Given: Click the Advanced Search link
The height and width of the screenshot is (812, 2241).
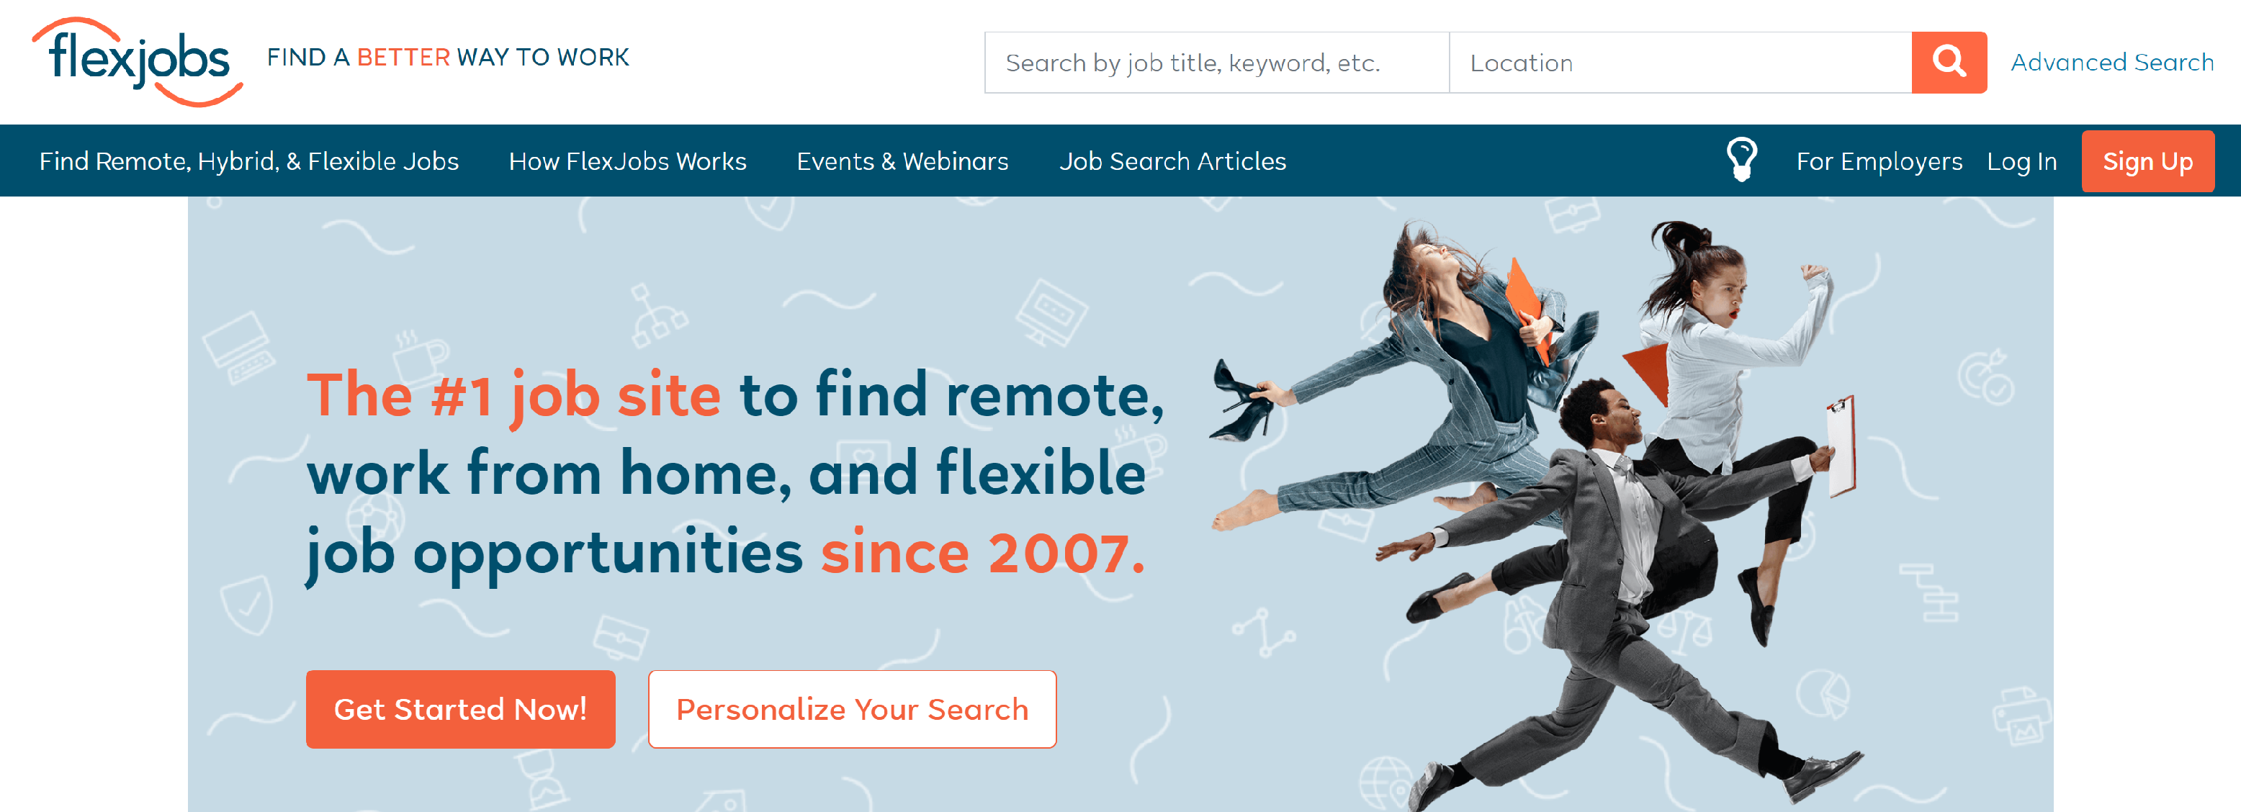Looking at the screenshot, I should pyautogui.click(x=2111, y=63).
